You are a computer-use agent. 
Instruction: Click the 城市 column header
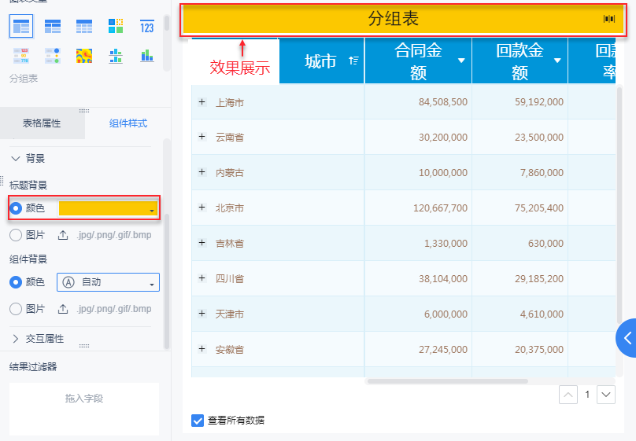(322, 61)
